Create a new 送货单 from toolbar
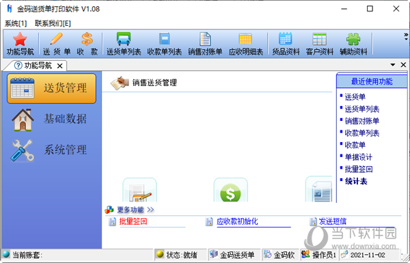 [57, 44]
